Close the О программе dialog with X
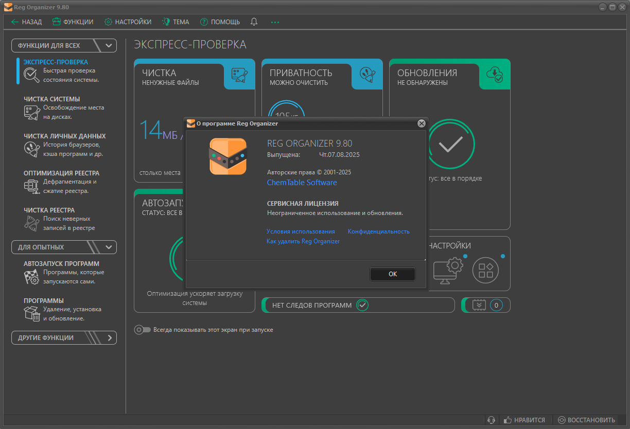Screen dimensions: 630x429 tap(422, 123)
